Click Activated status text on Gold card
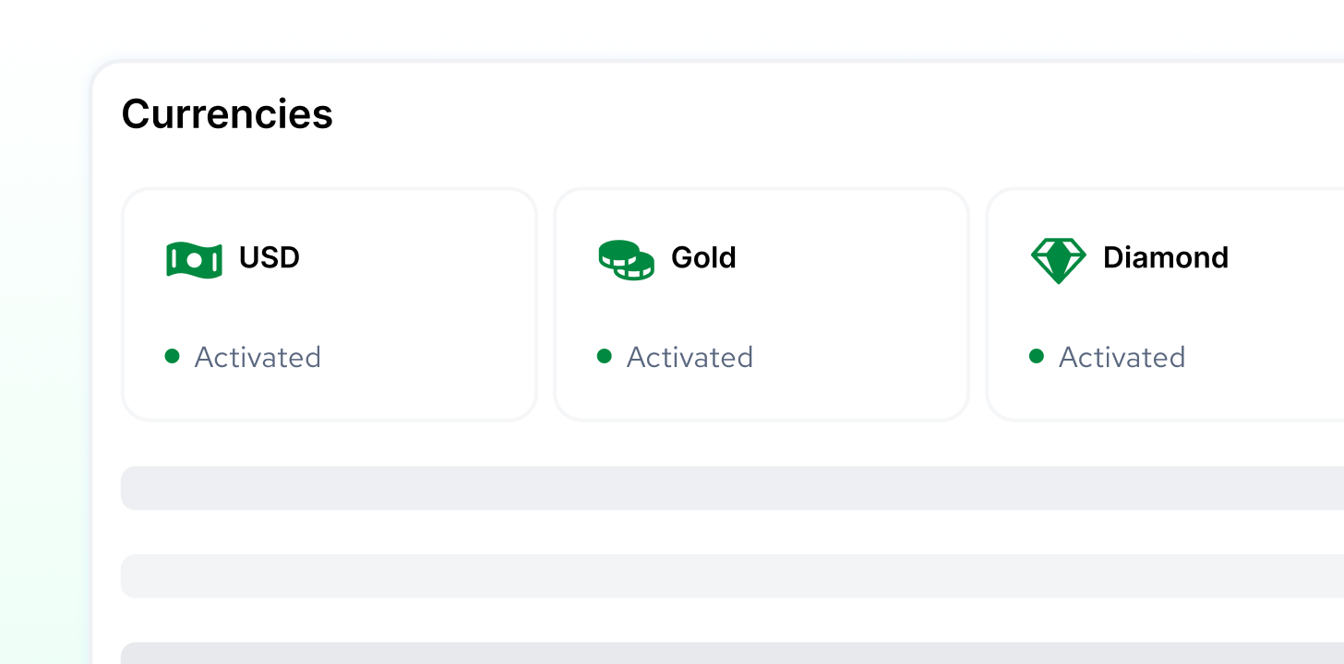Viewport: 1344px width, 664px height. pos(690,357)
